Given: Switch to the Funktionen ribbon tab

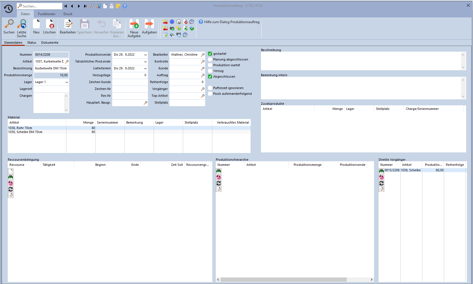Looking at the screenshot, I should click(x=46, y=14).
